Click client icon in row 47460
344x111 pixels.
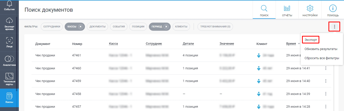pyautogui.click(x=259, y=68)
